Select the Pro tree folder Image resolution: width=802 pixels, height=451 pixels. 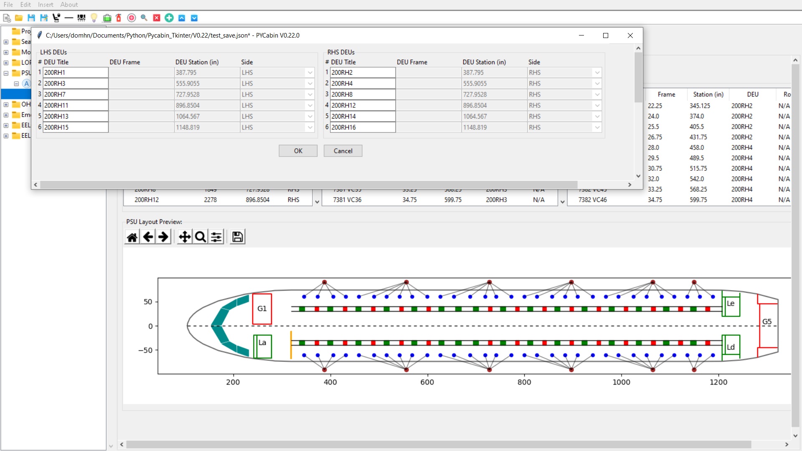[x=21, y=31]
